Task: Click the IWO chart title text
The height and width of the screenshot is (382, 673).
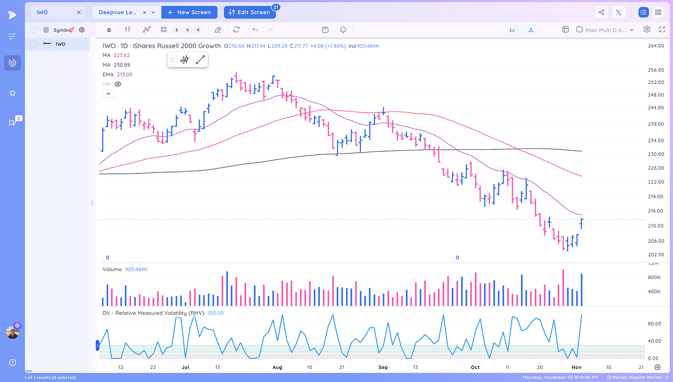Action: (162, 46)
